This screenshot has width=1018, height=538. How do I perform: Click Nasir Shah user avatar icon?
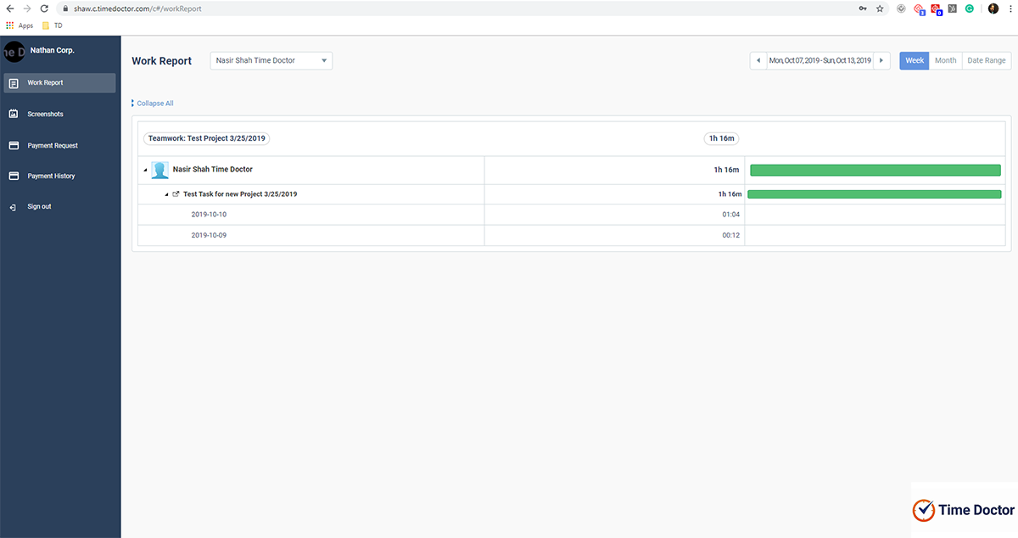click(159, 170)
